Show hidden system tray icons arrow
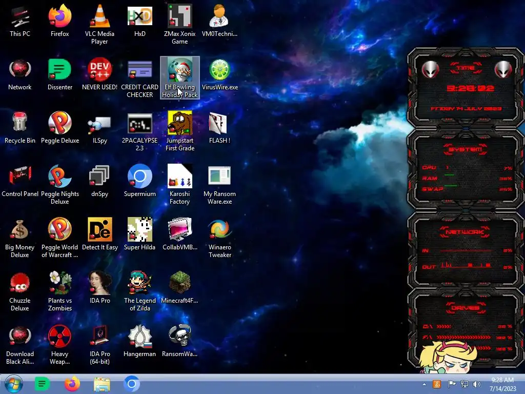 [424, 385]
